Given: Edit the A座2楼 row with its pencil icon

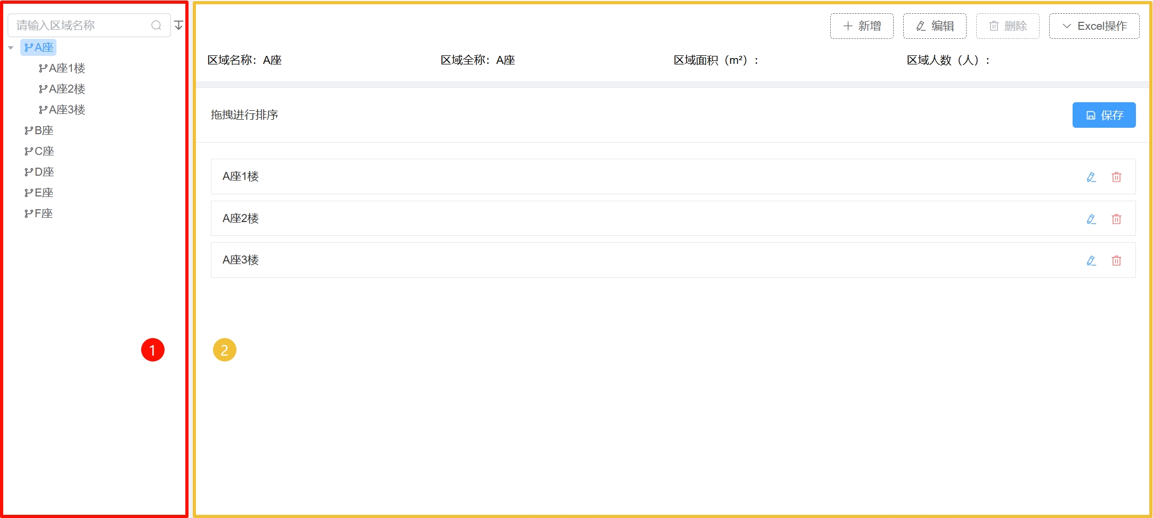Looking at the screenshot, I should click(1091, 219).
